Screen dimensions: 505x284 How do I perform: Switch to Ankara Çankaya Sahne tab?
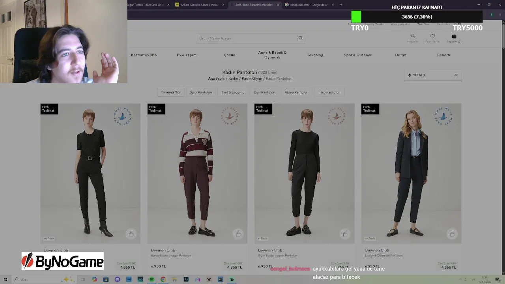pos(200,5)
